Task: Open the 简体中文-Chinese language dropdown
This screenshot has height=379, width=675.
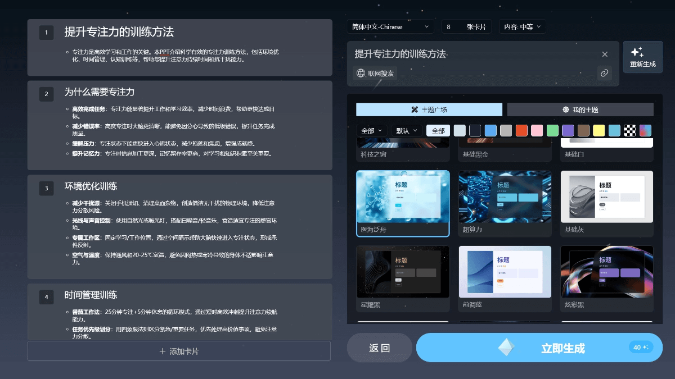Action: pos(390,26)
